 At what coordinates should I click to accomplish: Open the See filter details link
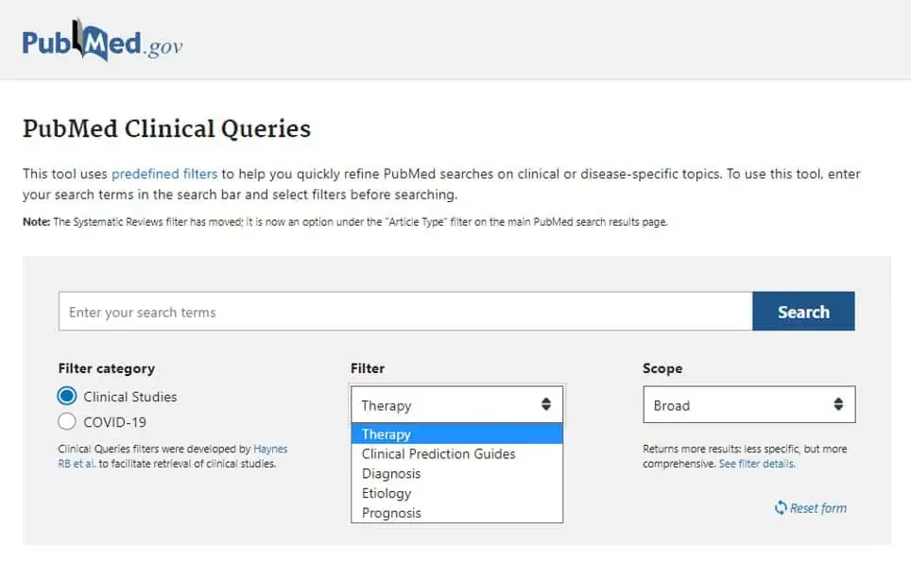click(x=756, y=464)
